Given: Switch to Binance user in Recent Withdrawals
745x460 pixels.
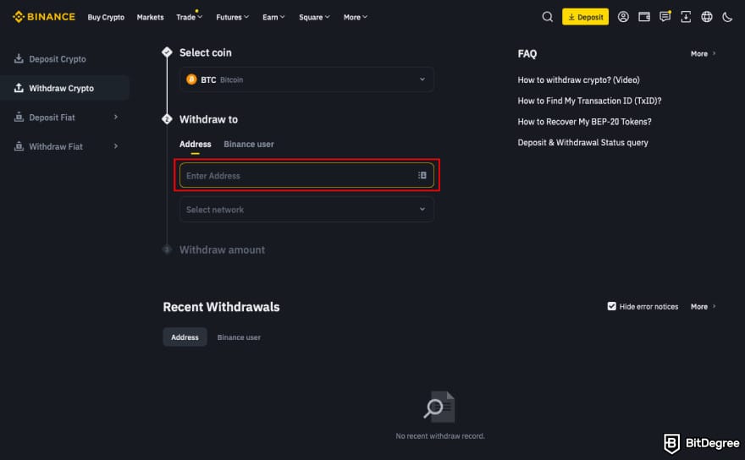Looking at the screenshot, I should [239, 337].
